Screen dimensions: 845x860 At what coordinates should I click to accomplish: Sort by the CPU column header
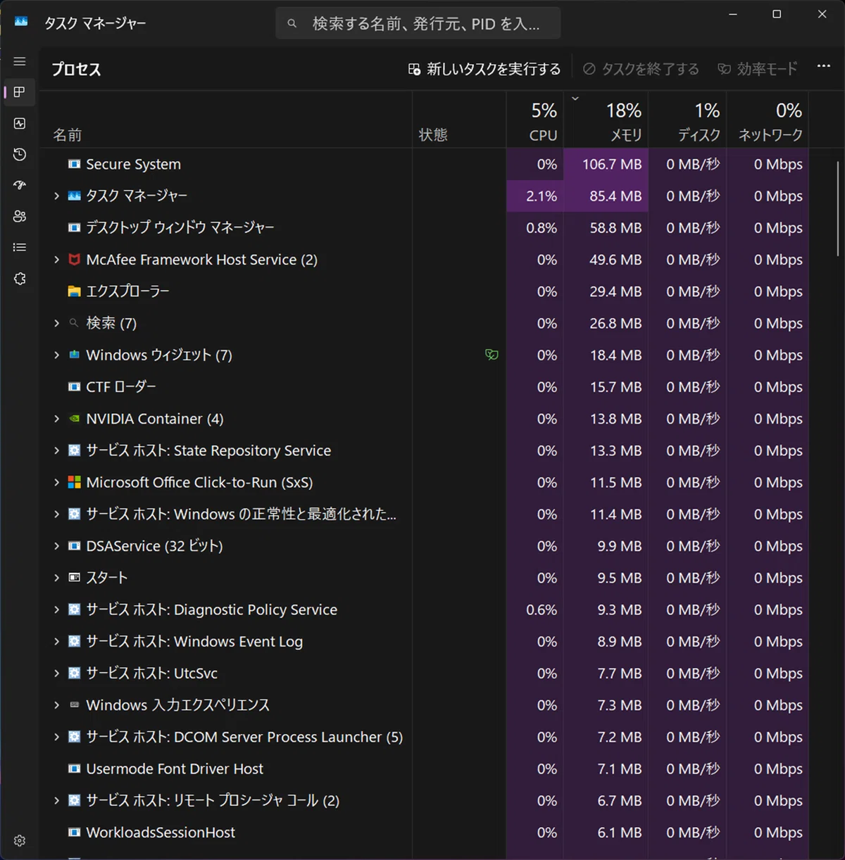pos(534,120)
